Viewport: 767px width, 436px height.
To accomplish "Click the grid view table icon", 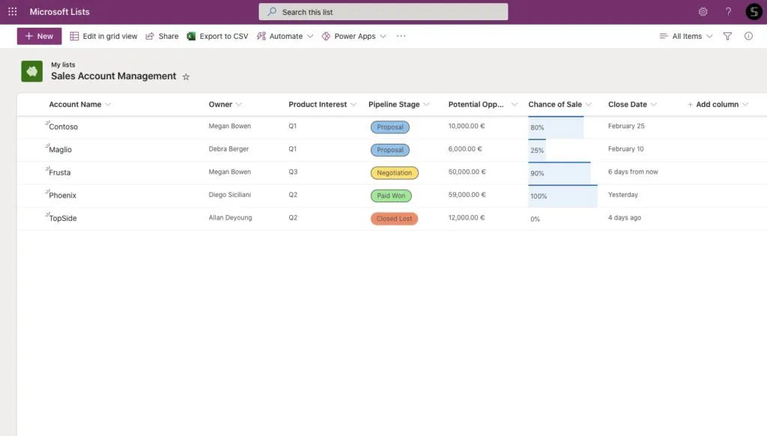I will 74,36.
